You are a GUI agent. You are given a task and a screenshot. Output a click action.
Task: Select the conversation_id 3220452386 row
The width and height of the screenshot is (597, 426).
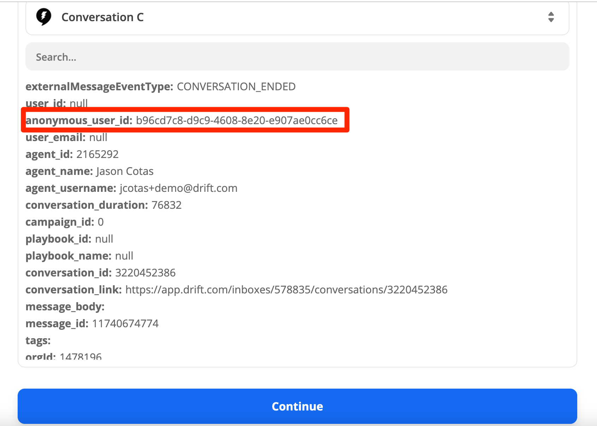point(101,273)
